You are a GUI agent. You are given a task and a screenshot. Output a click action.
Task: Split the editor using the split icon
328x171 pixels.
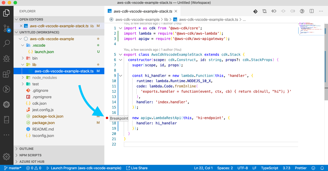coord(311,11)
